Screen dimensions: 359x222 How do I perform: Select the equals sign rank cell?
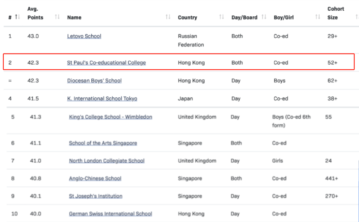10,81
